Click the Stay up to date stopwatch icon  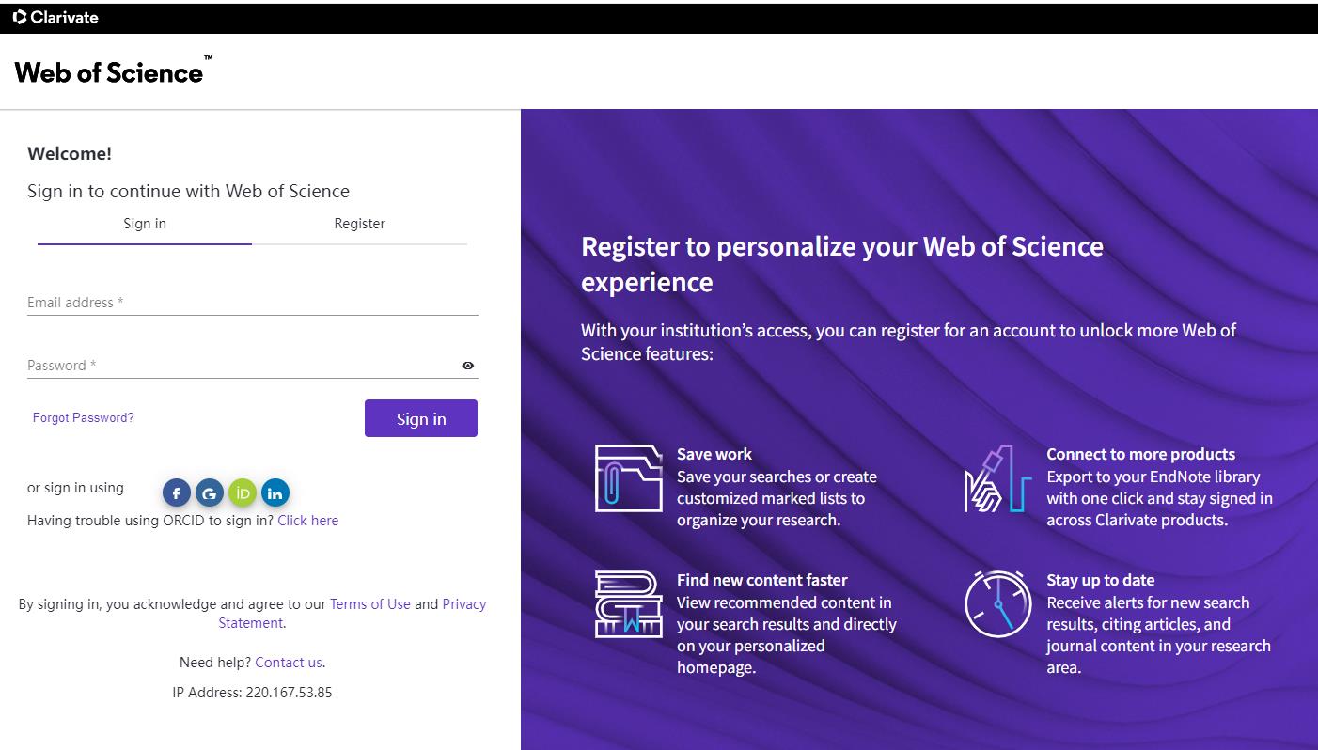pos(997,603)
